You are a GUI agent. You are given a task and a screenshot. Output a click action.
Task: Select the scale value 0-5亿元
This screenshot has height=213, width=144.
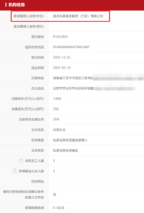point(59,208)
